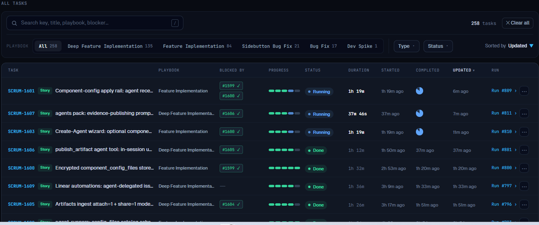Open more options for SCRUM-1601 row

point(524,91)
